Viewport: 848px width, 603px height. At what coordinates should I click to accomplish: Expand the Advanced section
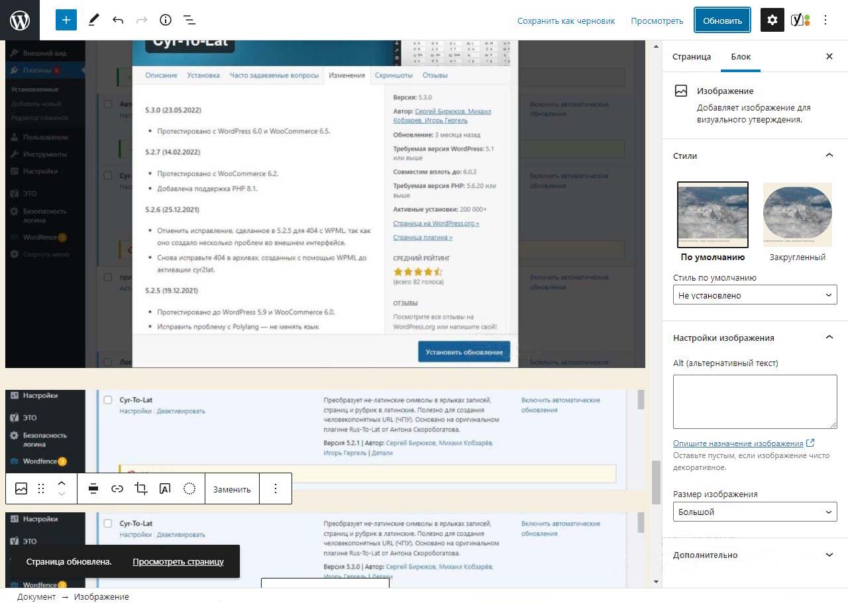[755, 555]
